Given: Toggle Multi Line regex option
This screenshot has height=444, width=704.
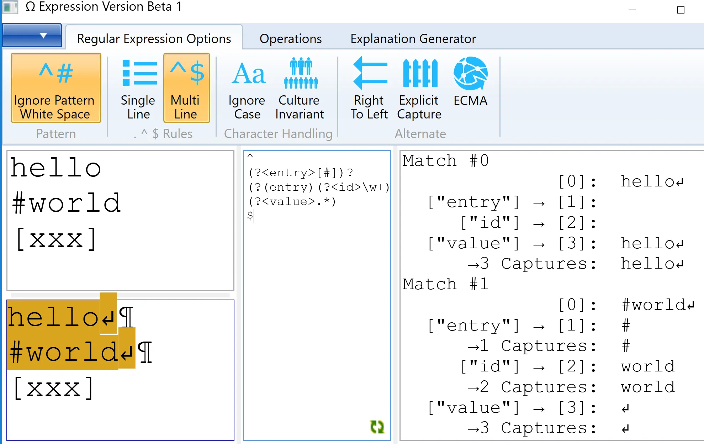Looking at the screenshot, I should point(186,88).
